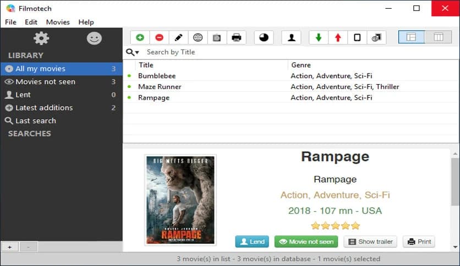This screenshot has width=460, height=266.
Task: Click the printer icon in toolbar
Action: 237,37
